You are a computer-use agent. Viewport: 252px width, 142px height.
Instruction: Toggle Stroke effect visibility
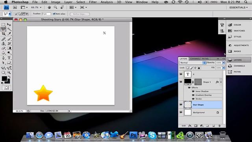pyautogui.click(x=193, y=99)
